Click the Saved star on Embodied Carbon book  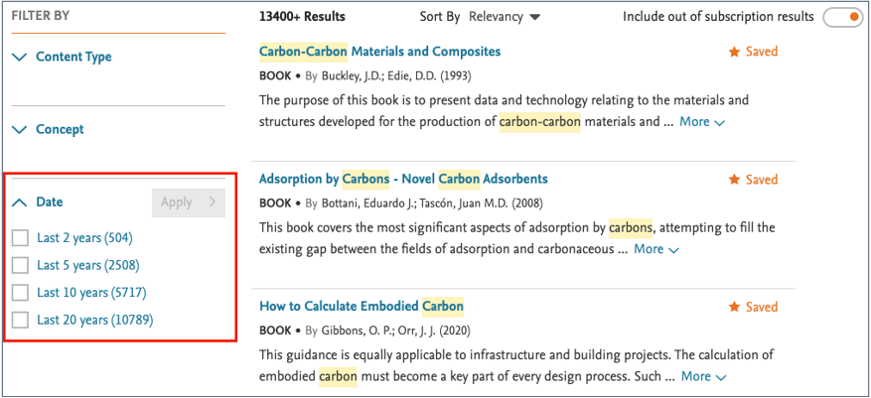pos(735,307)
